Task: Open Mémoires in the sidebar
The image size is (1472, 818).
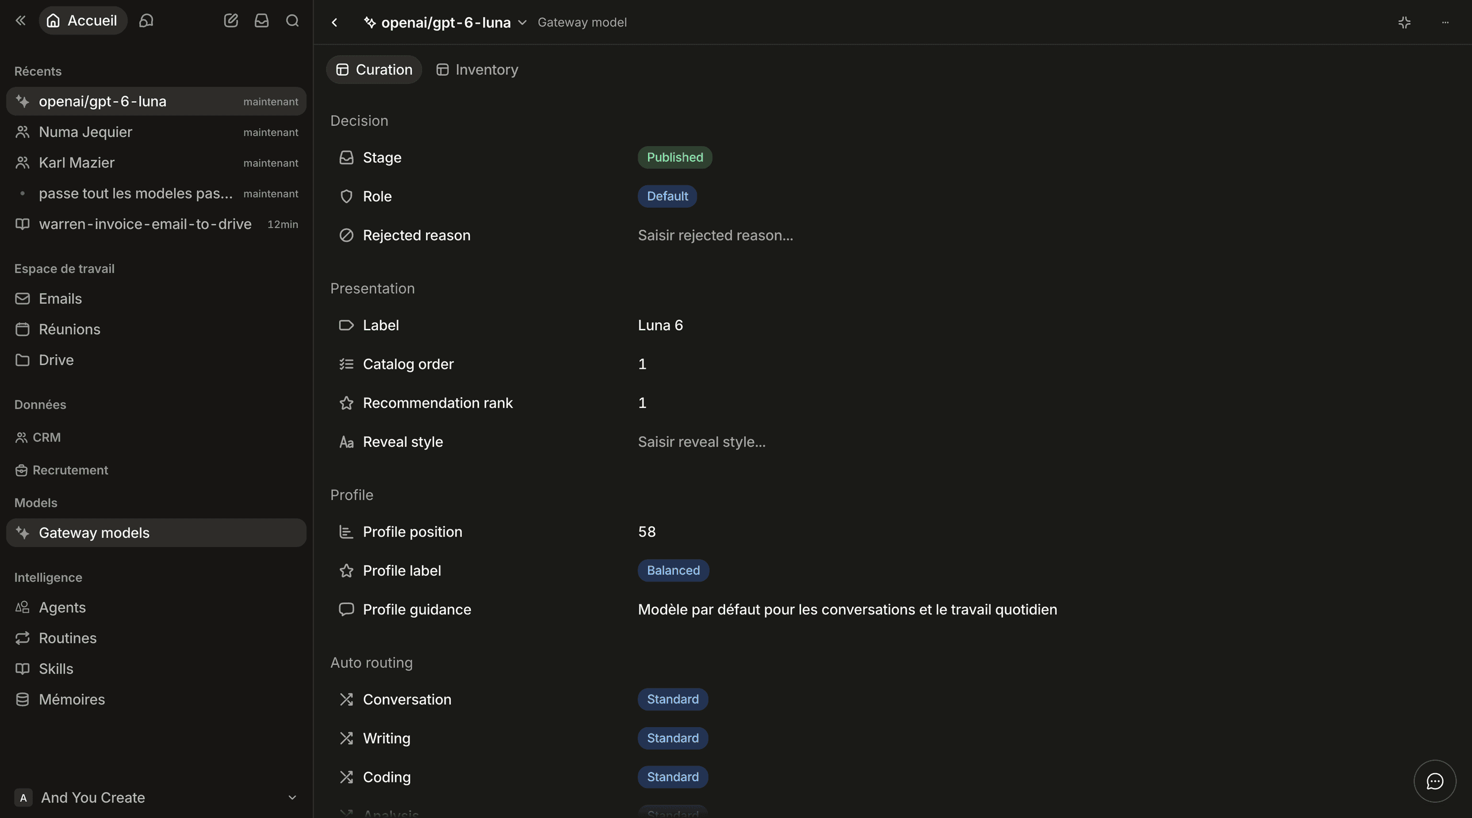Action: pos(156,699)
